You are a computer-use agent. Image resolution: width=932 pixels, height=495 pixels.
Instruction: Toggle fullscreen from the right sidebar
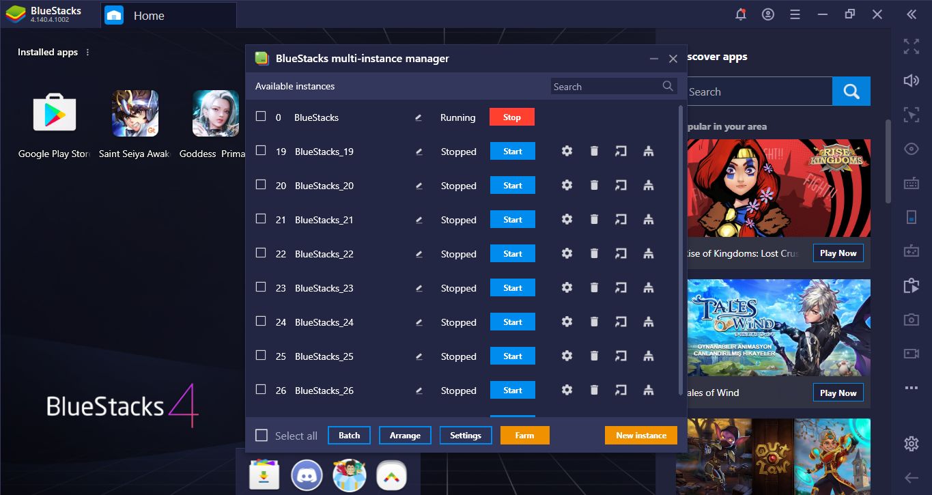(x=912, y=46)
